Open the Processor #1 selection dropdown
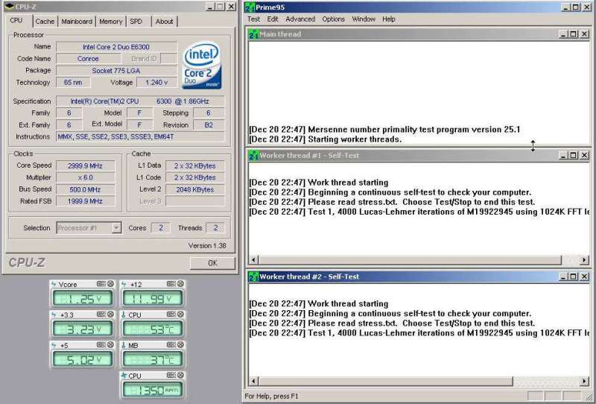 (x=116, y=228)
